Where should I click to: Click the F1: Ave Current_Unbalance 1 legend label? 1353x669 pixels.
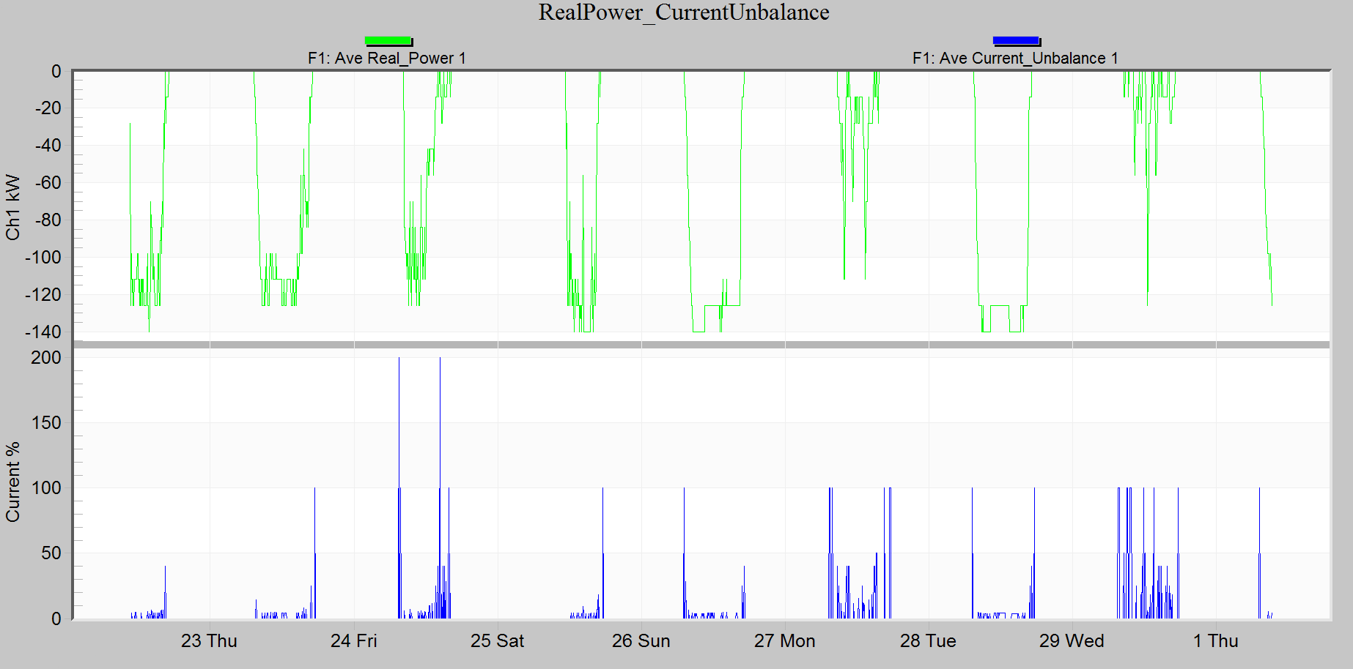pos(1016,58)
